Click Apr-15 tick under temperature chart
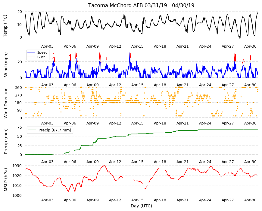The height and width of the screenshot is (211, 262). (x=137, y=46)
